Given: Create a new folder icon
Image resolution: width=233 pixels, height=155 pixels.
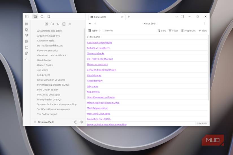Looking at the screenshot, I should (x=52, y=24).
